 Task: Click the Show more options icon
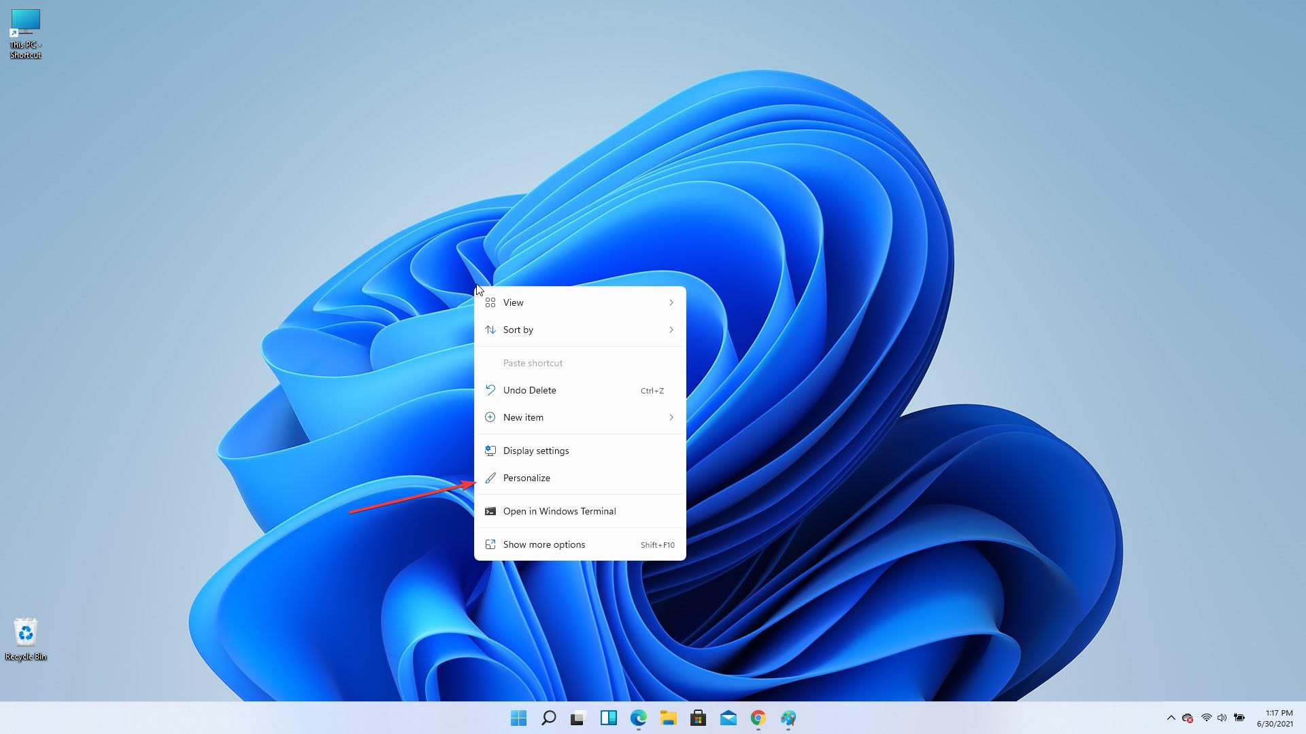pos(490,544)
